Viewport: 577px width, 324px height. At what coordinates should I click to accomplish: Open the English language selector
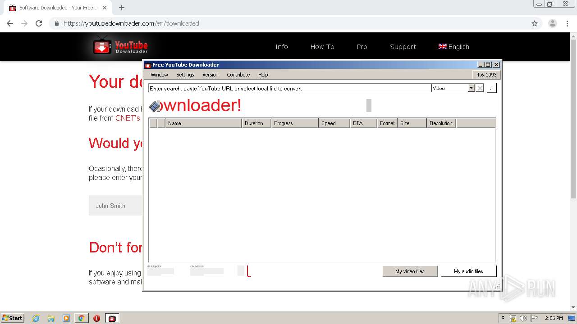tap(454, 47)
